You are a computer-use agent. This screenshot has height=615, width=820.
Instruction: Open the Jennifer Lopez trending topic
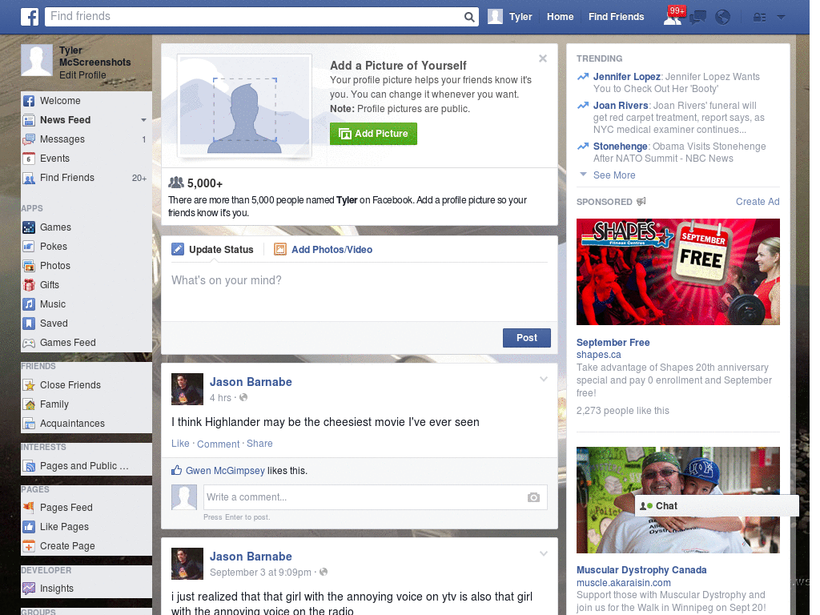(x=626, y=77)
